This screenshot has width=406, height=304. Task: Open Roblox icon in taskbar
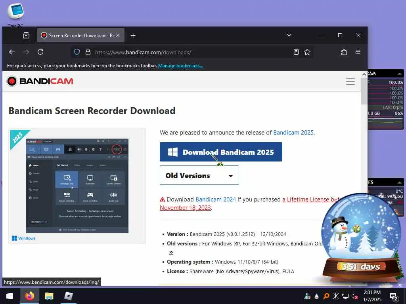point(68,296)
